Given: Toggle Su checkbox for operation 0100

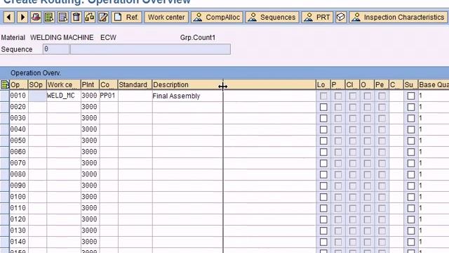Looking at the screenshot, I should coord(411,197).
